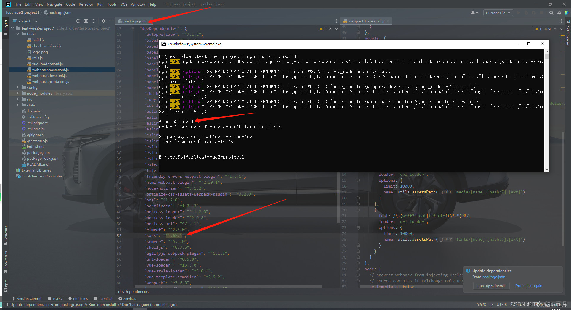The image size is (571, 310).
Task: Select webpack.dev.conf.js in project tree
Action: (49, 75)
